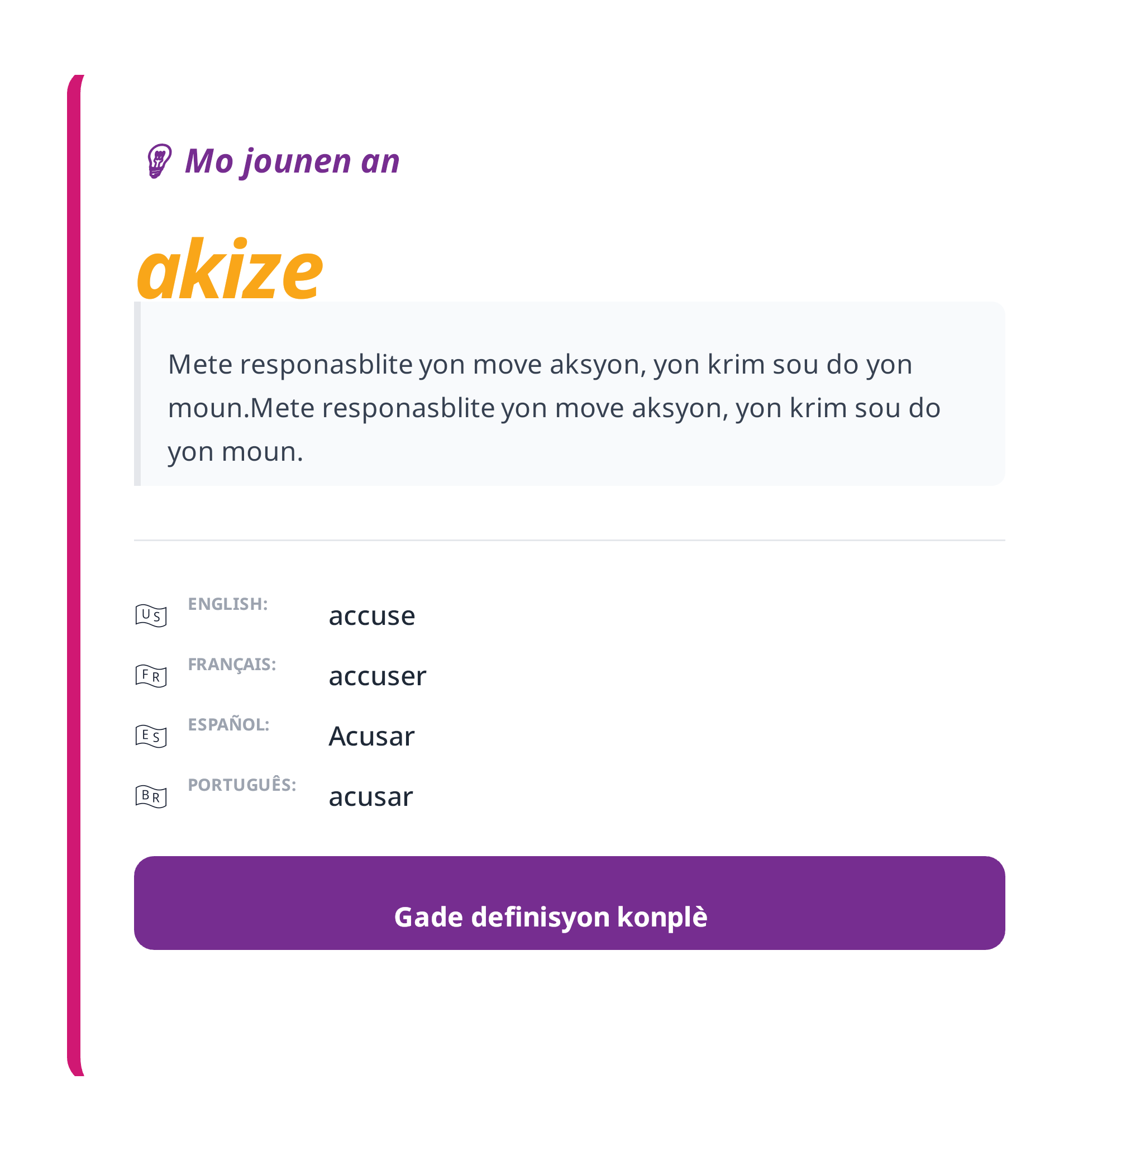
Task: Click the Mo jounen an header
Action: pyautogui.click(x=292, y=162)
